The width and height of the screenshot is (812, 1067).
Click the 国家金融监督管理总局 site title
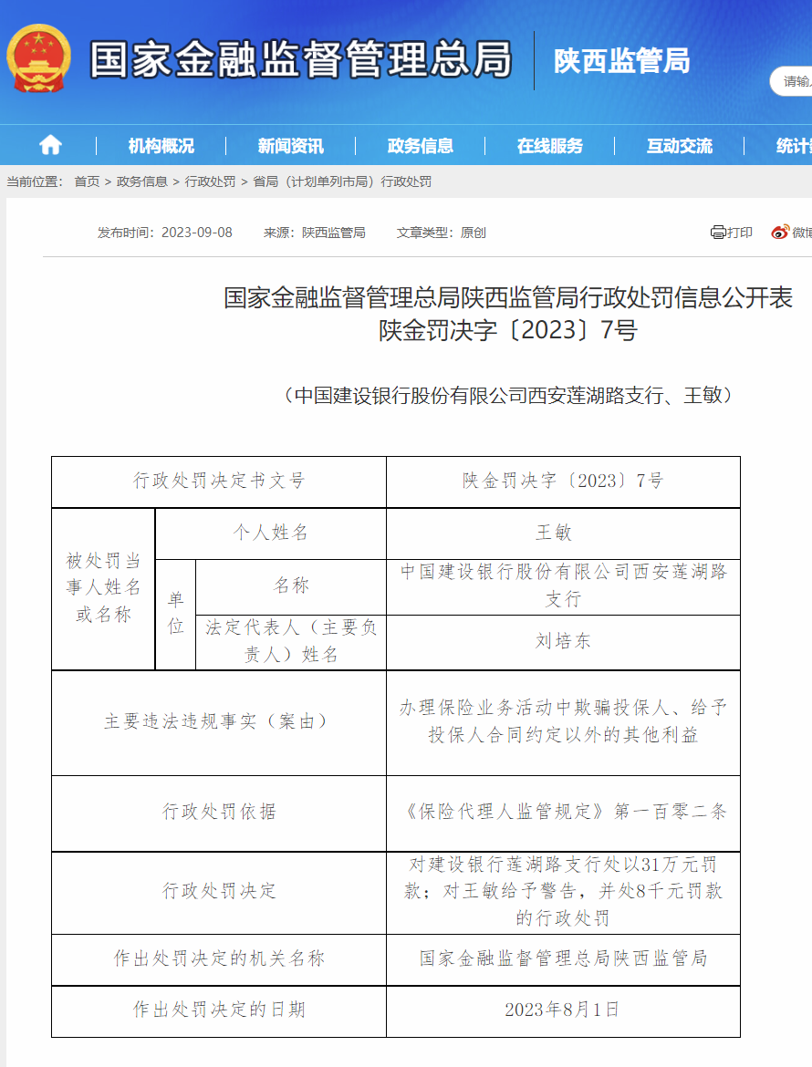(x=301, y=60)
